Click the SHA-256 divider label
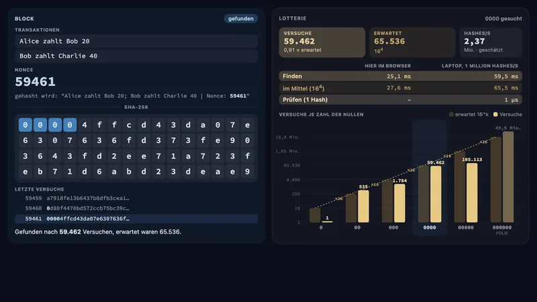This screenshot has height=302, width=537. pyautogui.click(x=136, y=107)
